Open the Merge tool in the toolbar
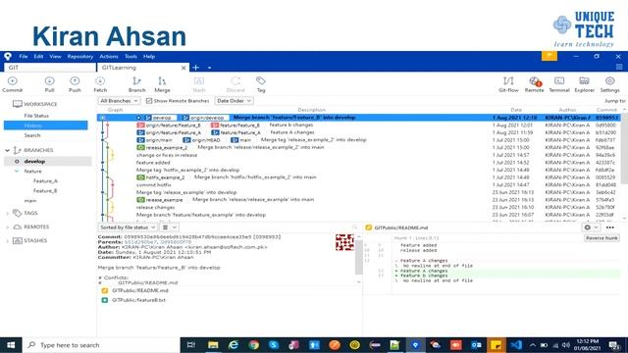Screen dimensions: 628x353 162,84
